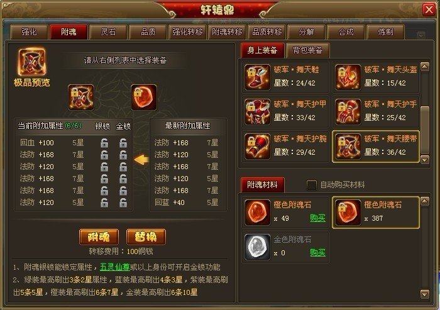Click the 附魂 action button

click(99, 237)
